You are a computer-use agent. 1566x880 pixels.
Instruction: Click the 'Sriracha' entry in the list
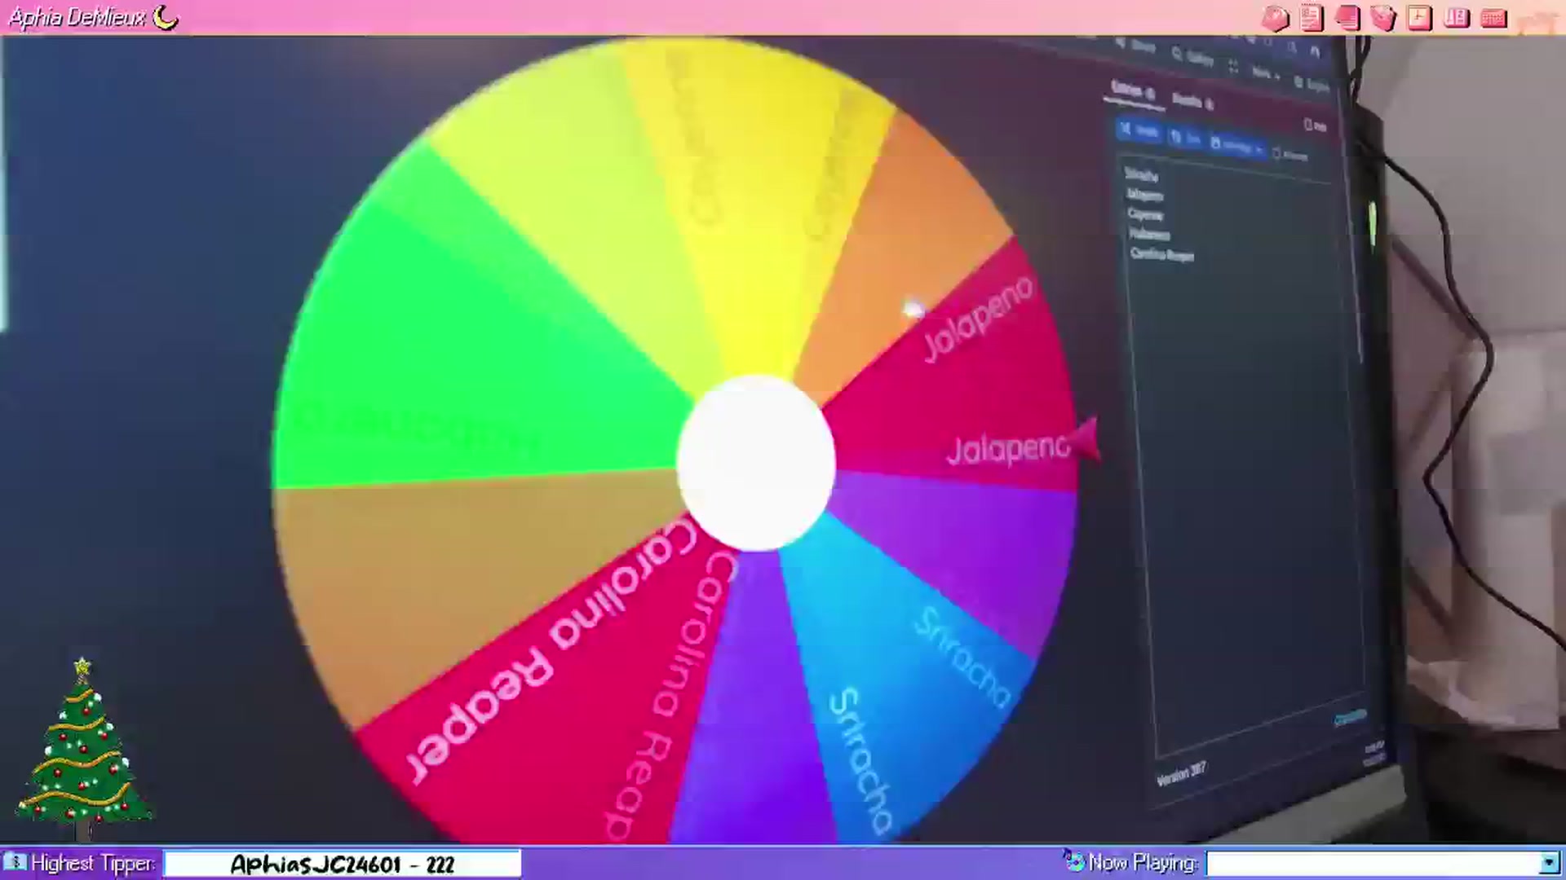click(1141, 174)
